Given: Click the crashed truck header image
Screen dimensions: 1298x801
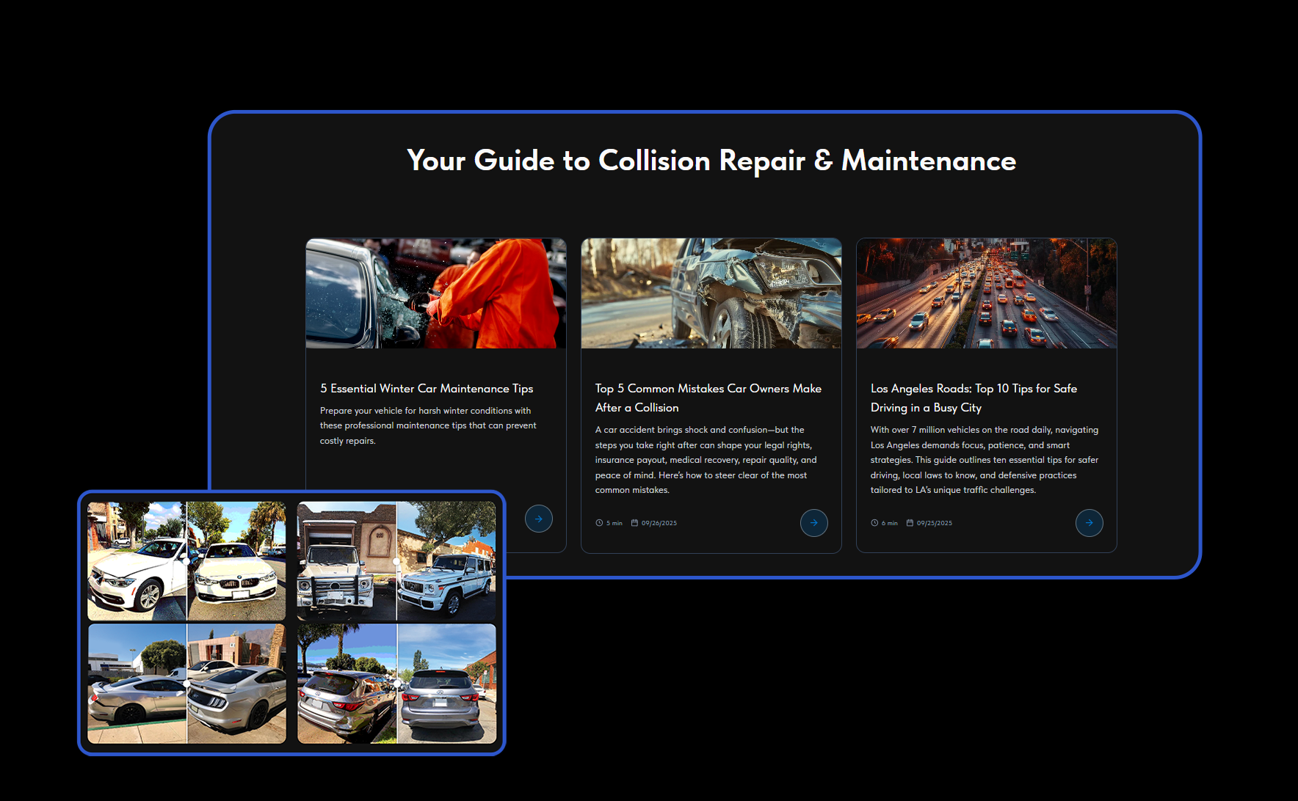Looking at the screenshot, I should tap(711, 293).
